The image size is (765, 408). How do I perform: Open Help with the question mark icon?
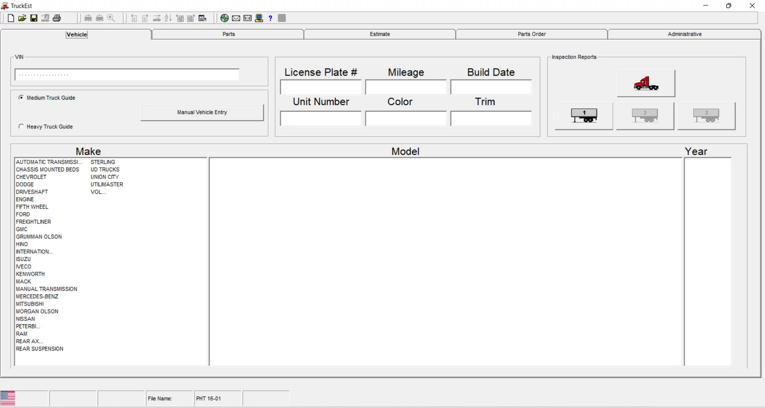tap(270, 18)
